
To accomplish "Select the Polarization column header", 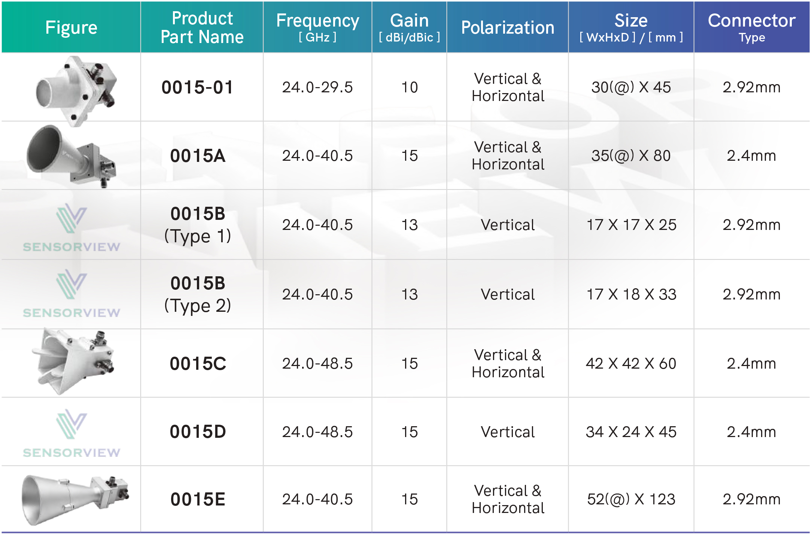I will point(508,27).
